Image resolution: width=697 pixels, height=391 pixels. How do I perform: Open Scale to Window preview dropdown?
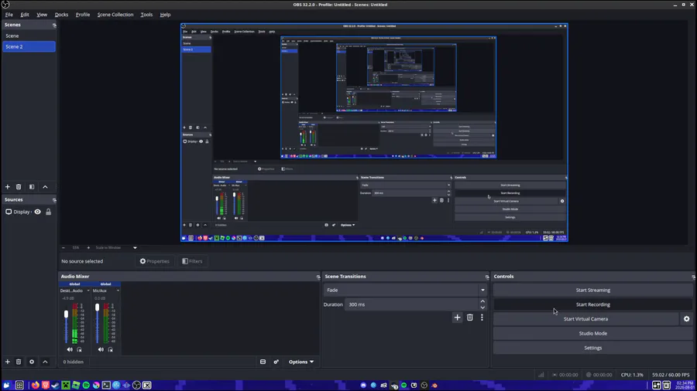[x=115, y=248]
